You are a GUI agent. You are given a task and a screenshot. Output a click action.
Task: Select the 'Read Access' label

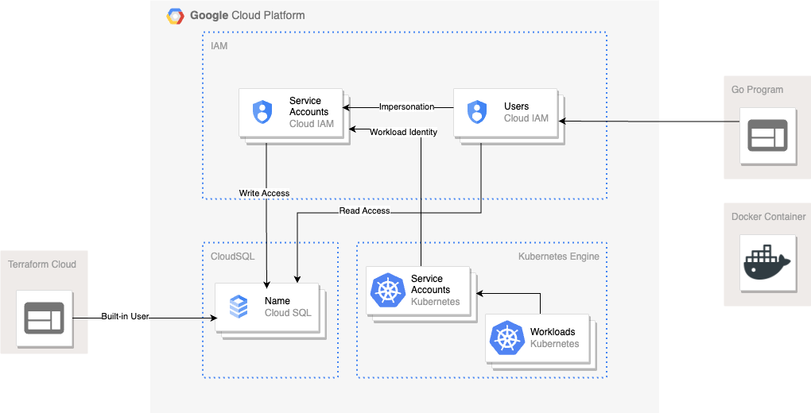point(365,211)
